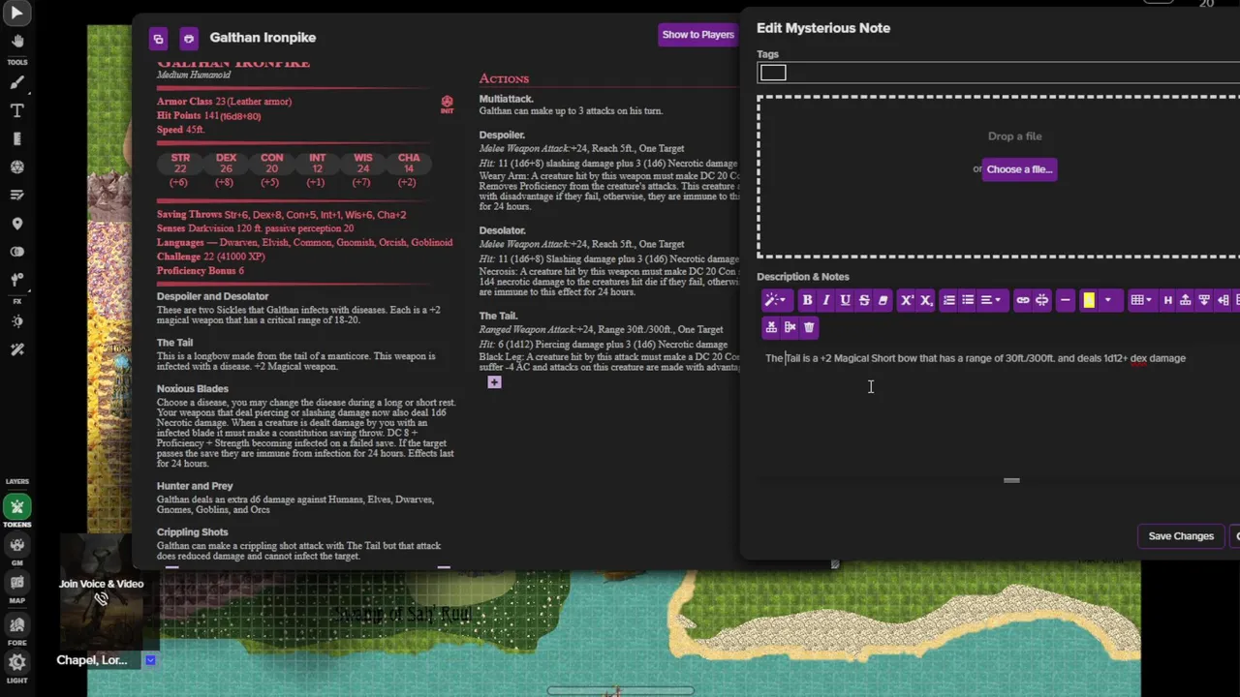This screenshot has height=697, width=1240.
Task: Click The Tail ranged action name
Action: pyautogui.click(x=498, y=316)
